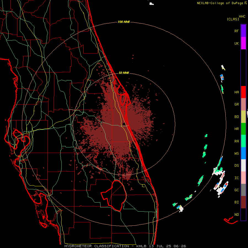Click the "IC" legend label
248x248 pixels.
(x=236, y=178)
